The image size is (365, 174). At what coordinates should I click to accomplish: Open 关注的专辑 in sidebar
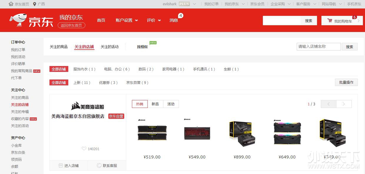(20, 112)
